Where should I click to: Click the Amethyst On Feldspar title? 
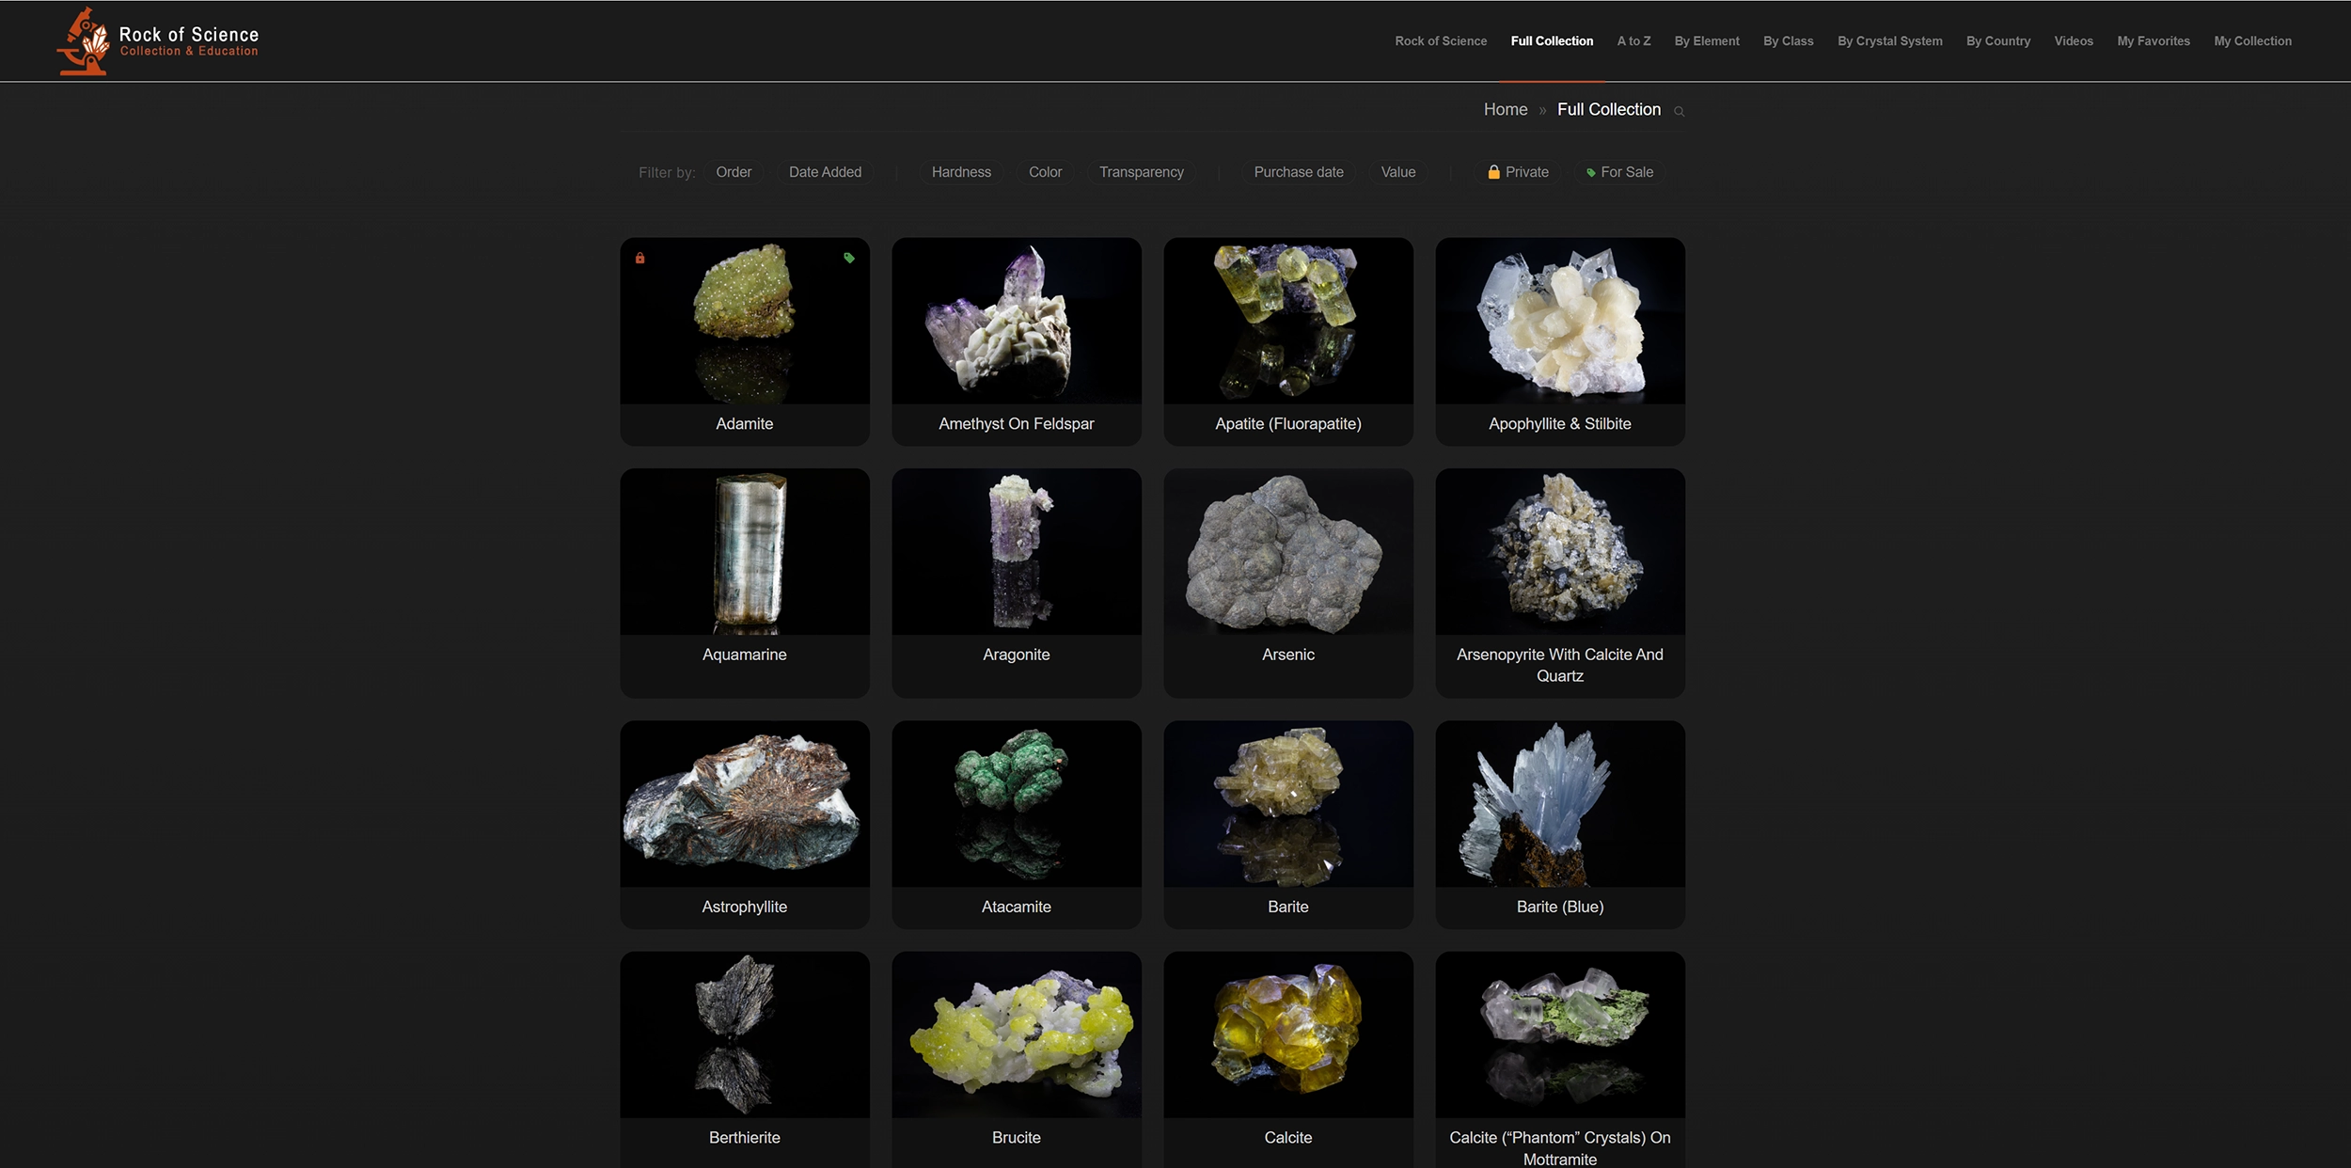(x=1017, y=424)
